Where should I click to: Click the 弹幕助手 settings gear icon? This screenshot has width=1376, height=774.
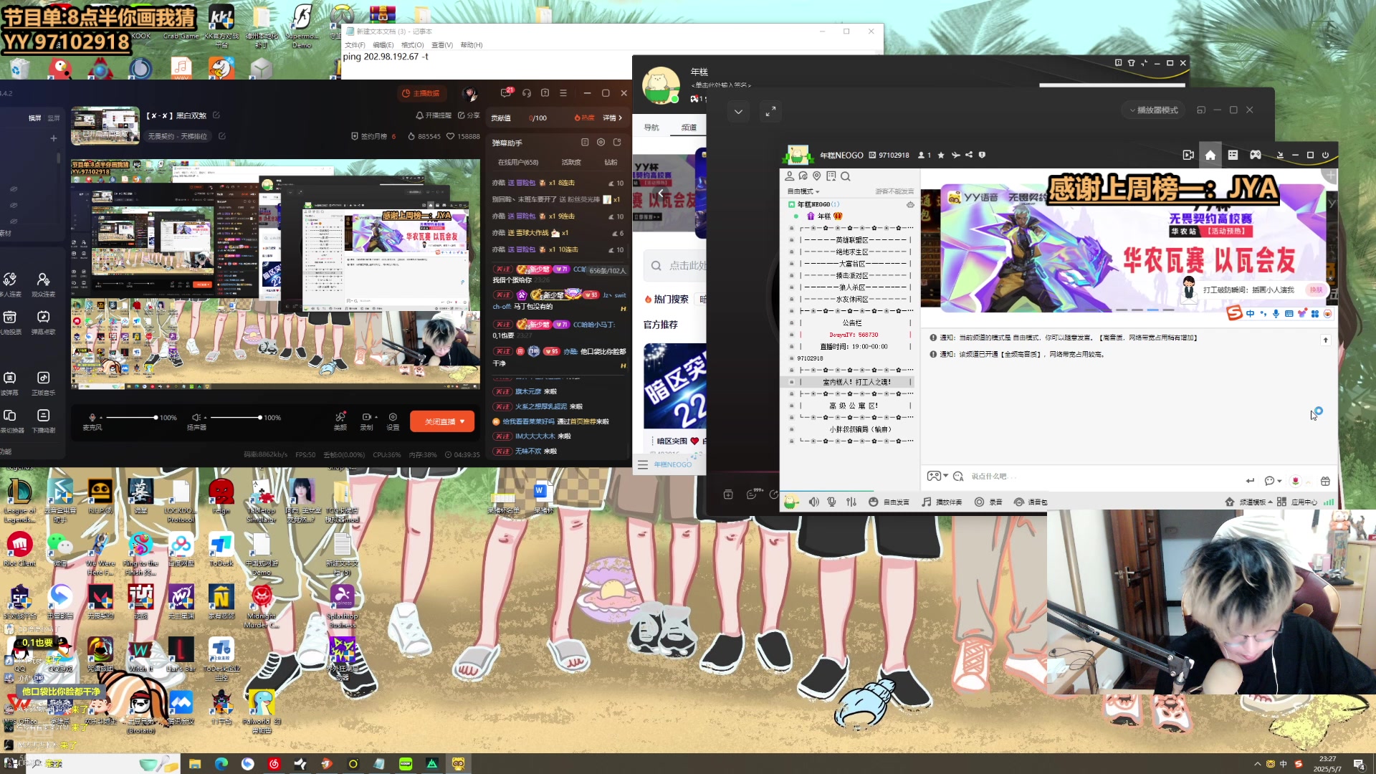coord(601,143)
